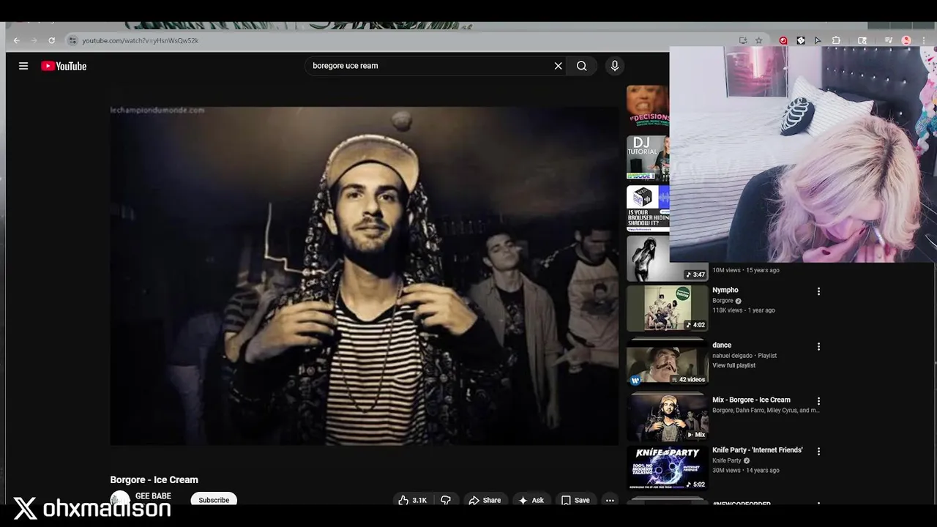Open more actions three-dot menu under video
The height and width of the screenshot is (527, 937).
point(610,500)
